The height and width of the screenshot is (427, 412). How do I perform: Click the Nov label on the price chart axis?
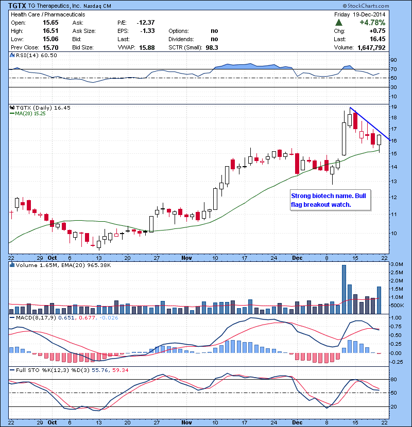click(186, 258)
